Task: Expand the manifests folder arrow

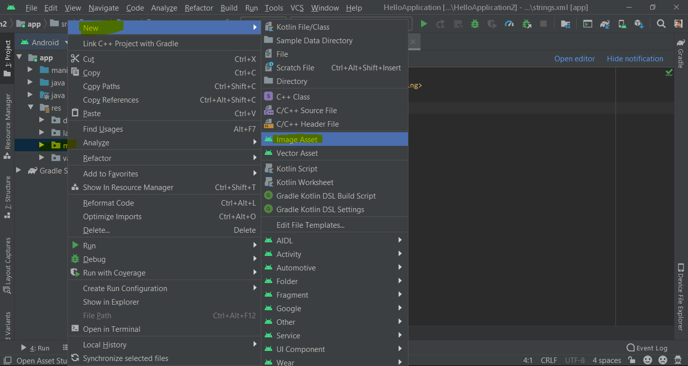Action: click(x=30, y=70)
